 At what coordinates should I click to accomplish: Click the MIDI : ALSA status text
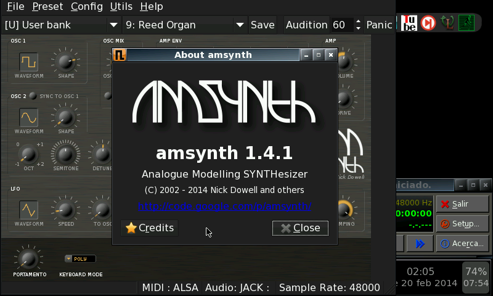click(x=170, y=287)
